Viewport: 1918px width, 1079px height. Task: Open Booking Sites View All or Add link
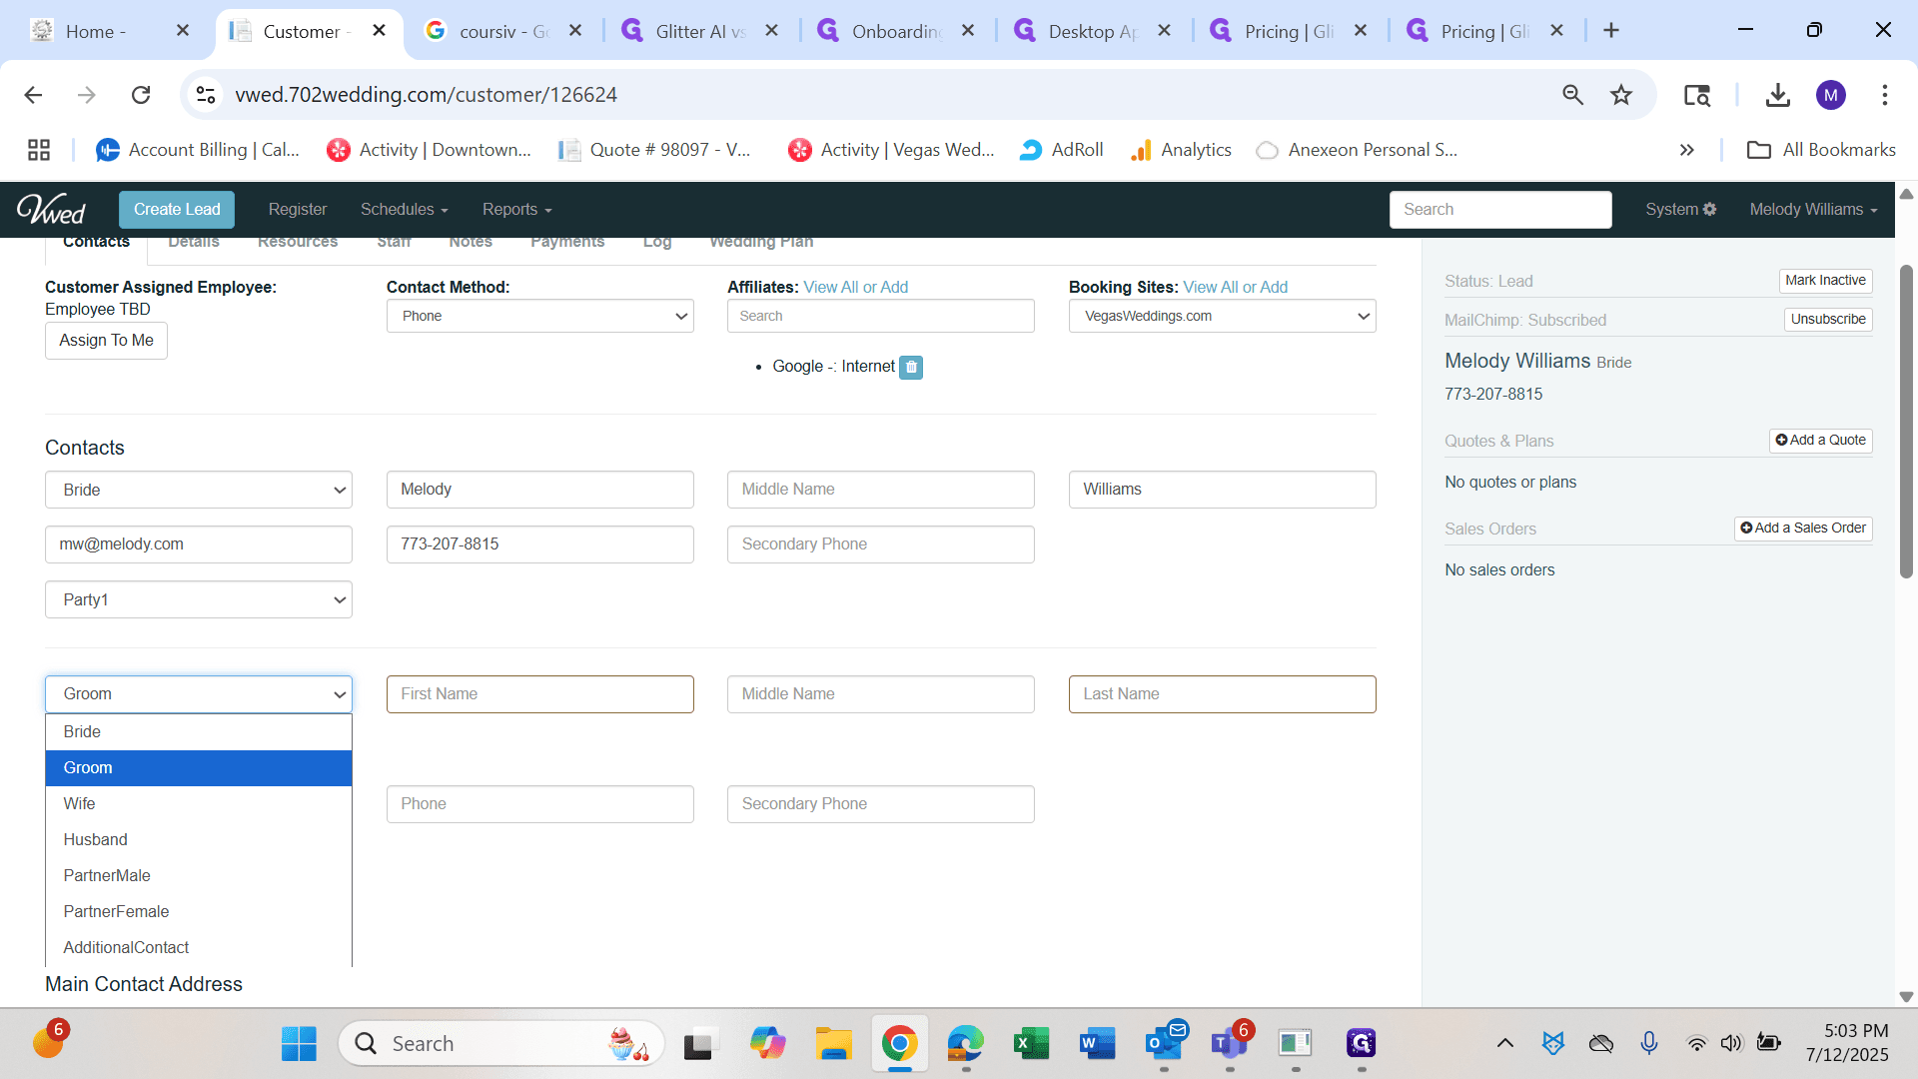(x=1236, y=287)
